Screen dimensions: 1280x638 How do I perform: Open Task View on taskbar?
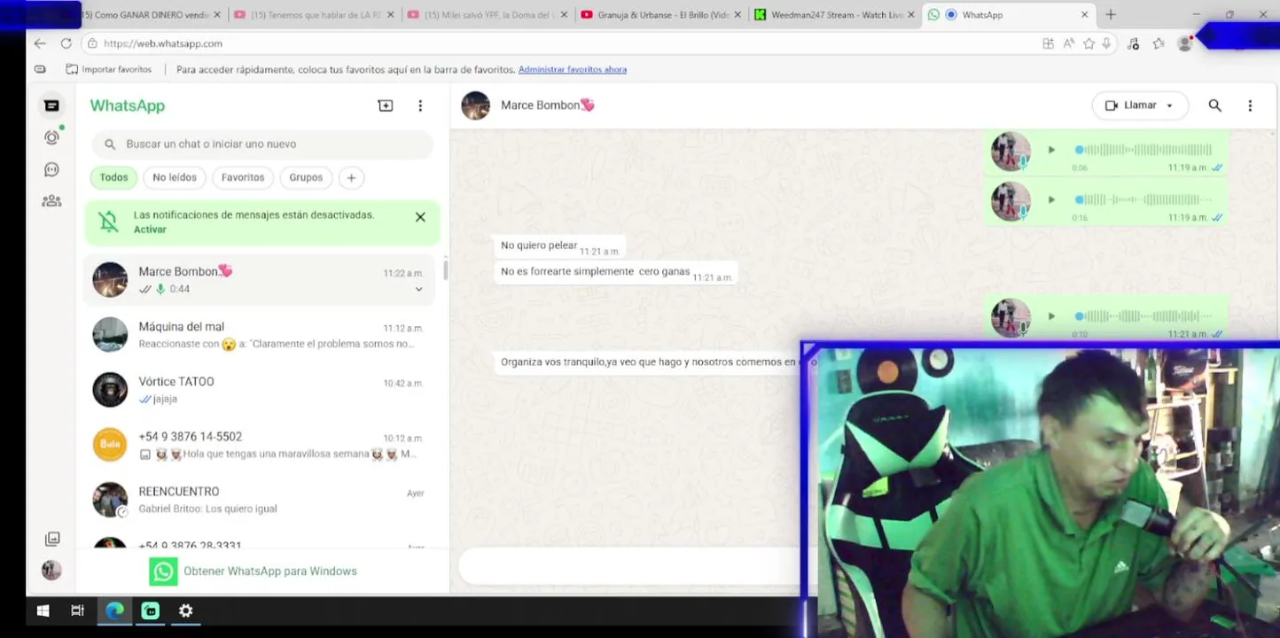78,611
